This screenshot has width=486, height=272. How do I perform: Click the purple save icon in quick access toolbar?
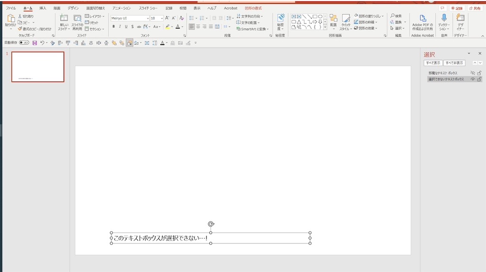35,43
